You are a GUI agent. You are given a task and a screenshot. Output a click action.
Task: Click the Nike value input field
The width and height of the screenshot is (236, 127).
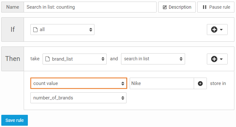point(162,83)
